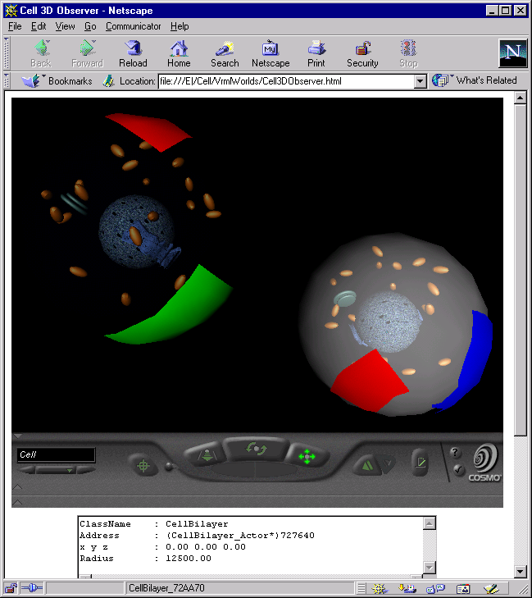Open the Security info icon
532x598 pixels.
tap(362, 54)
